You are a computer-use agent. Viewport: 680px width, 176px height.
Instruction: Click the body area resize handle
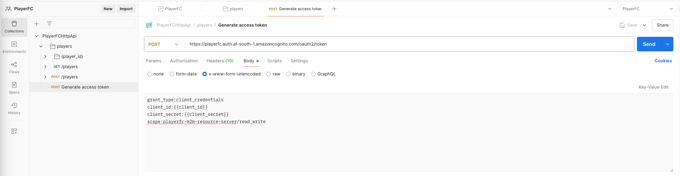tap(671, 170)
